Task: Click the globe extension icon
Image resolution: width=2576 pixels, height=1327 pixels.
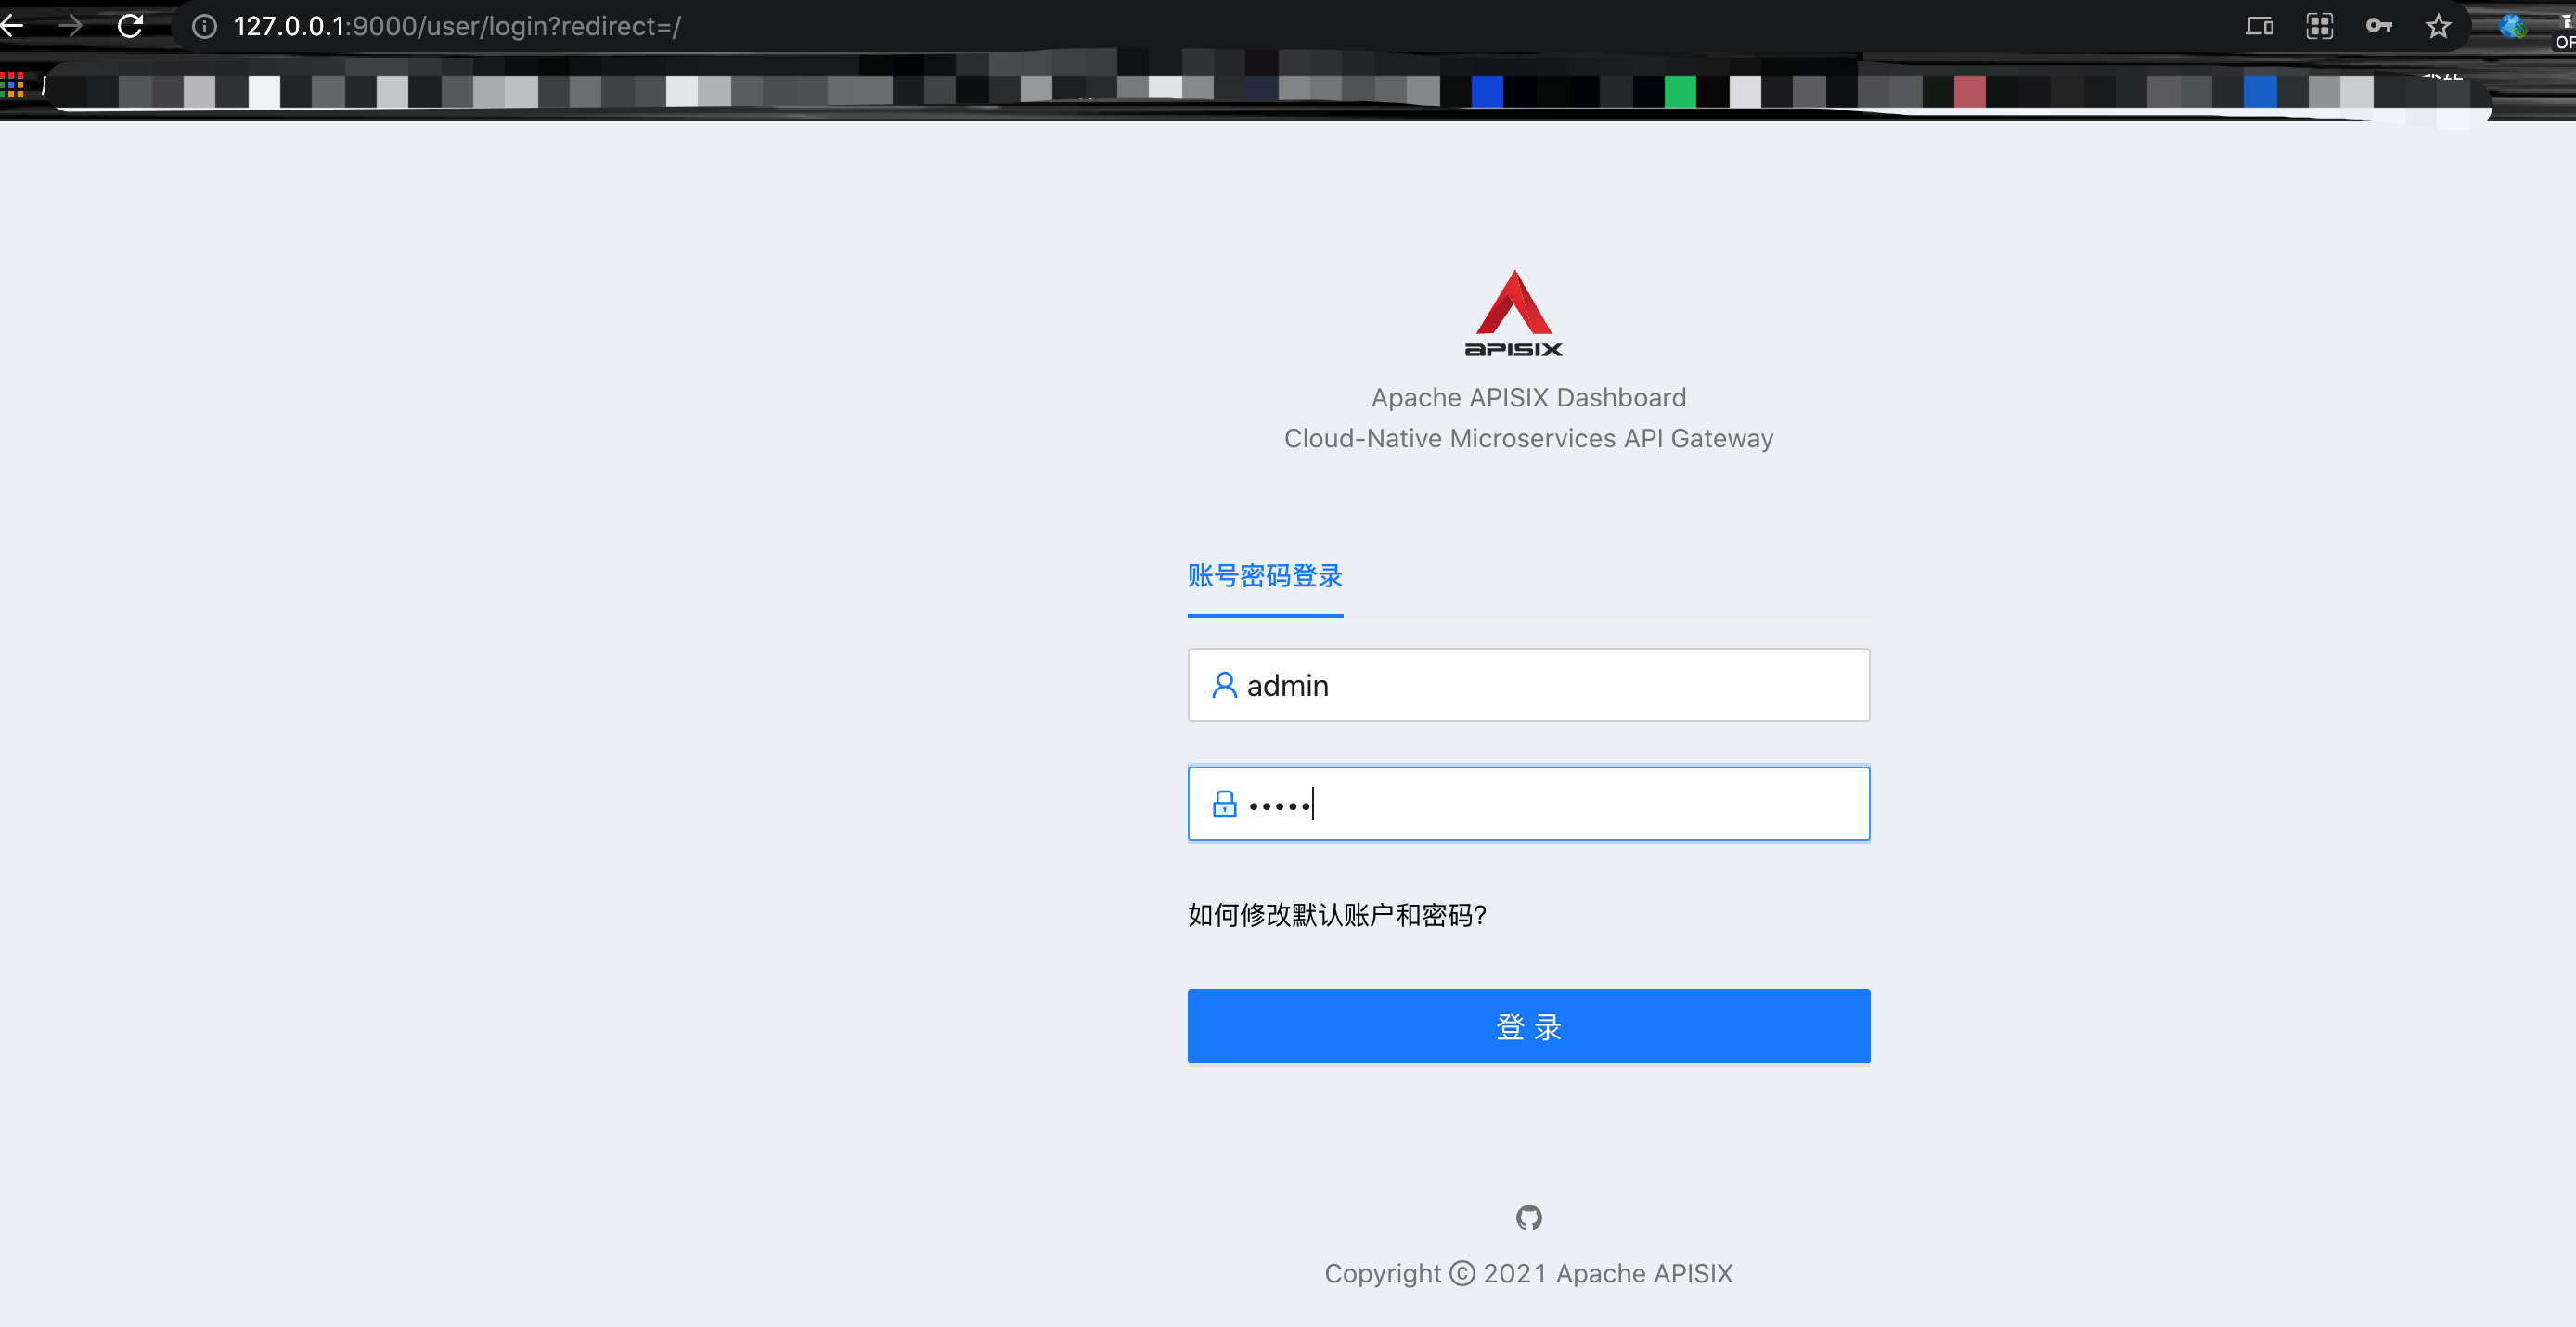Action: coord(2511,26)
